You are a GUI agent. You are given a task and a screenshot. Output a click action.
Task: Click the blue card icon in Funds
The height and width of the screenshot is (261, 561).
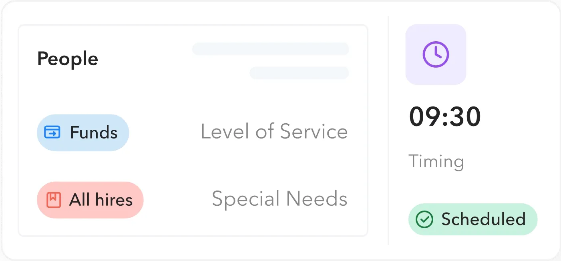[52, 133]
